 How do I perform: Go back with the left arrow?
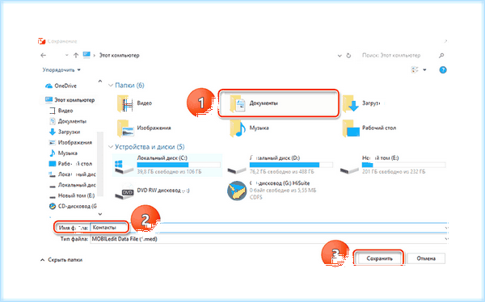pyautogui.click(x=44, y=56)
